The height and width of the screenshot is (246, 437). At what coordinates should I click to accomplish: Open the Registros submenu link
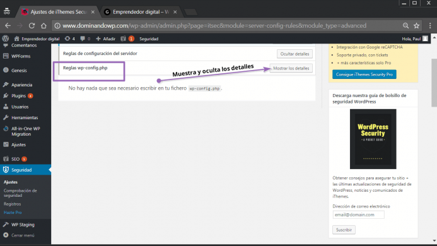tap(12, 204)
